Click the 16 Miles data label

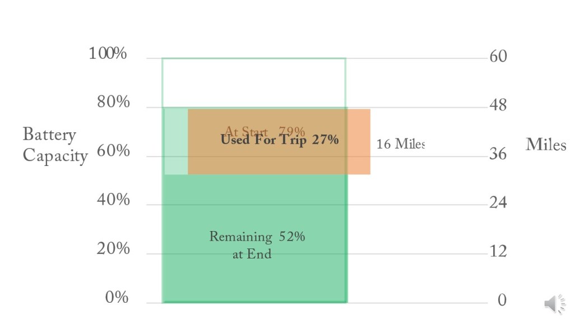[401, 144]
